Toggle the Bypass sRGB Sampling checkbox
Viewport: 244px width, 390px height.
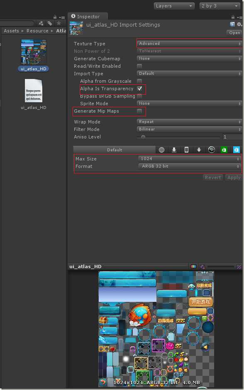click(x=139, y=96)
